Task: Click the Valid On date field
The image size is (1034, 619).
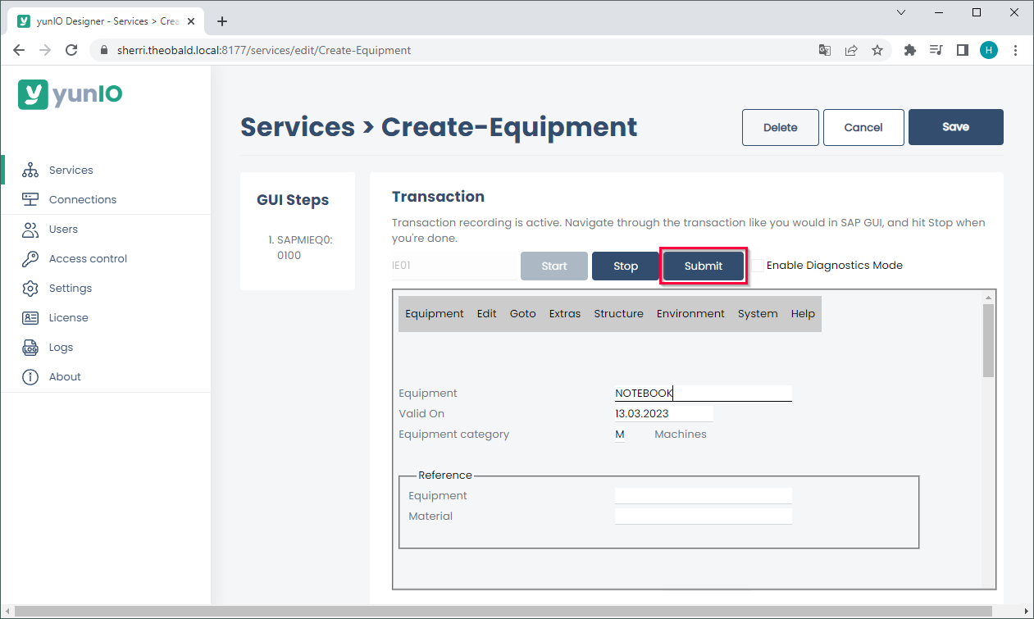Action: point(664,414)
